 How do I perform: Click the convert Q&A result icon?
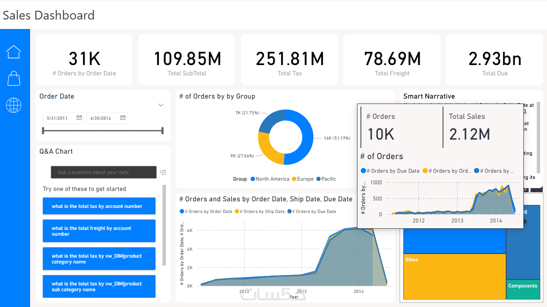click(x=163, y=172)
